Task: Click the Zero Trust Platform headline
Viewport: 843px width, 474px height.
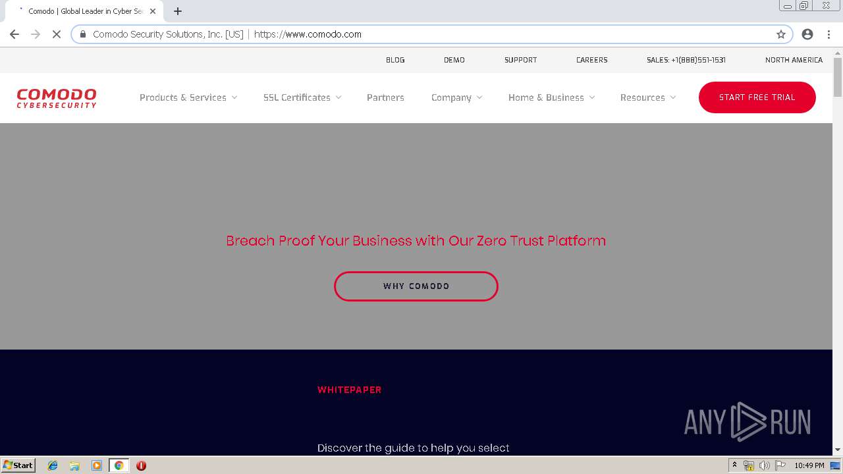Action: tap(416, 241)
